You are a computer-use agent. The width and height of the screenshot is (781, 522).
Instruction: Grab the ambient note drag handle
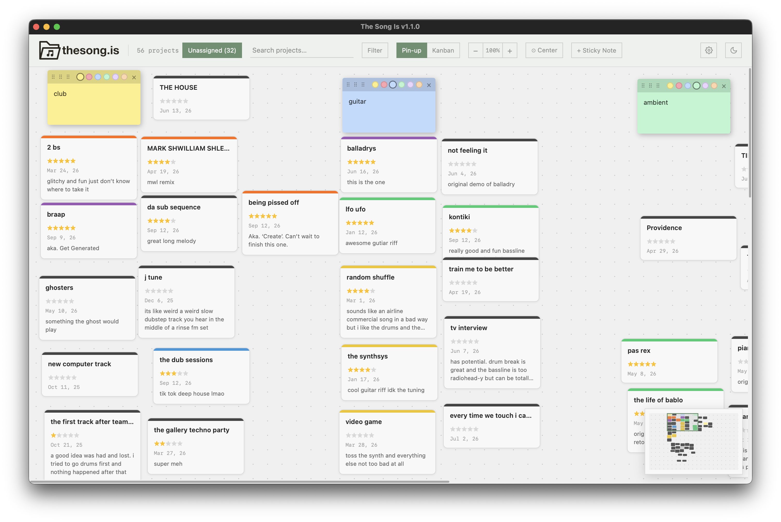click(650, 86)
